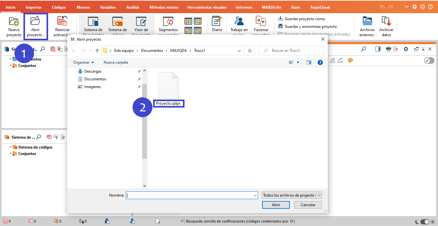Go up one folder level in the dialog
Viewport: 438px width, 226px height.
click(x=97, y=51)
